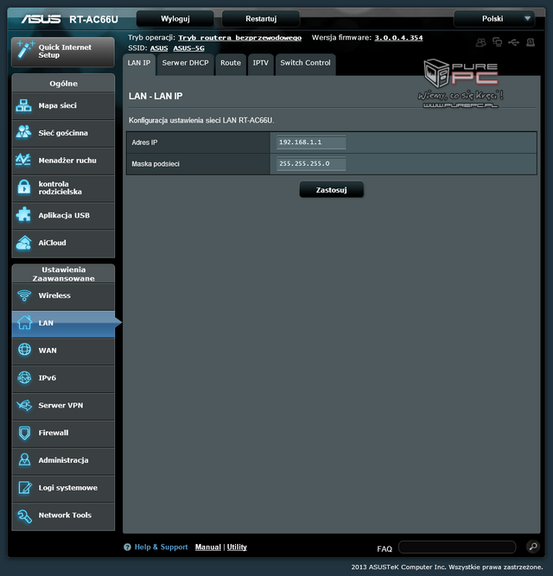Screen dimensions: 553x576
Task: Click the FAQ search magnifier button
Action: (x=533, y=547)
